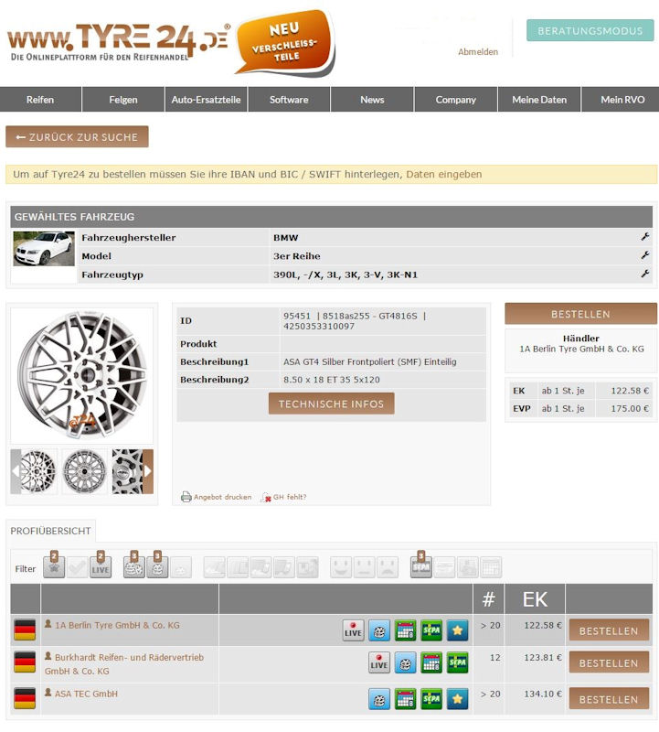The width and height of the screenshot is (659, 732).
Task: Toggle the sad smiley rating filter
Action: click(388, 567)
